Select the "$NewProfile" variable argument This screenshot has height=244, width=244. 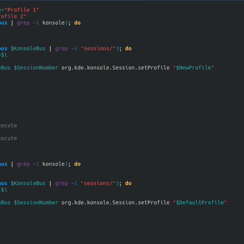(x=193, y=68)
